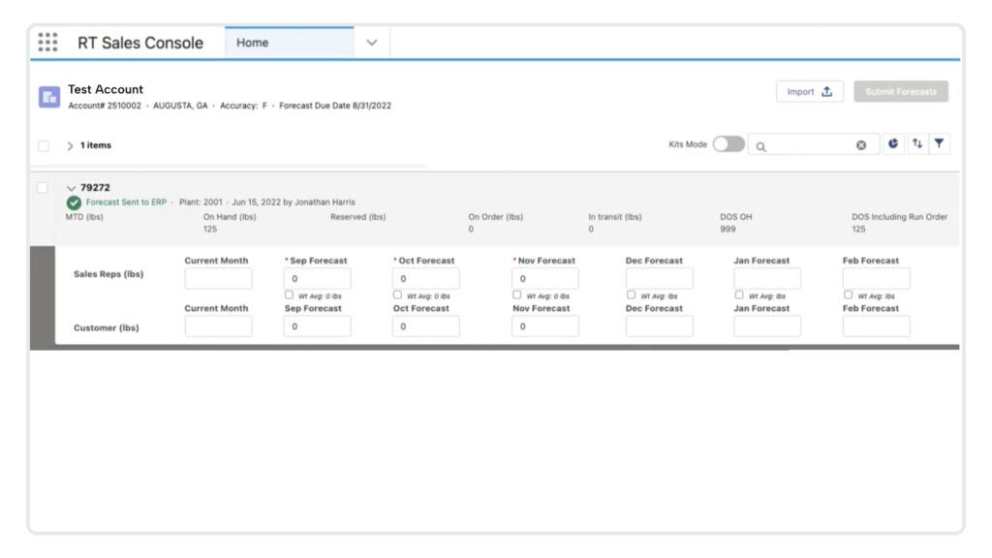Open the filter funnel icon
Image resolution: width=992 pixels, height=558 pixels.
940,143
